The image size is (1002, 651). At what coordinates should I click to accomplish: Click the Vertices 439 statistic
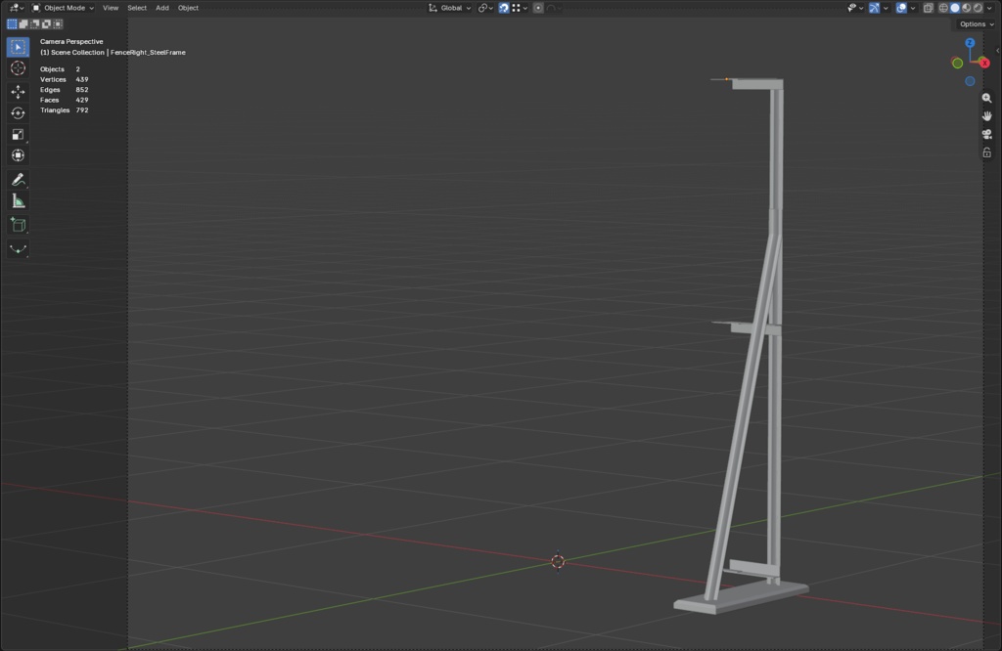[64, 79]
